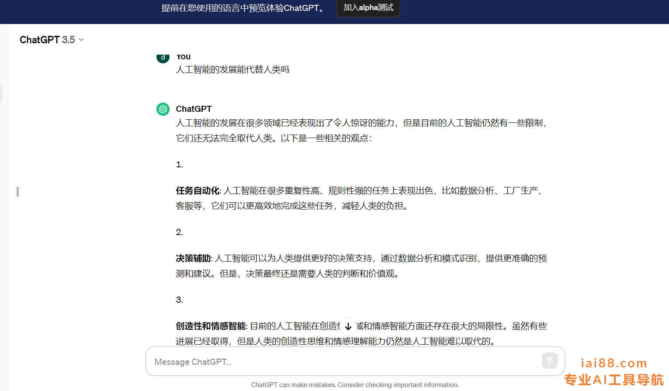Click the bold heading 任务自动化
The width and height of the screenshot is (669, 391).
(198, 190)
